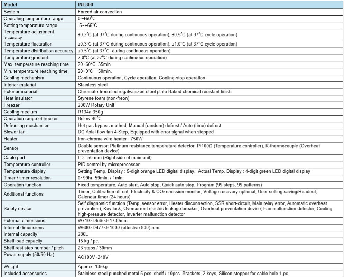Viewport: 345px width, 278px height.
Task: Select the 'Stainless steel' interior material value
Action: coord(93,85)
